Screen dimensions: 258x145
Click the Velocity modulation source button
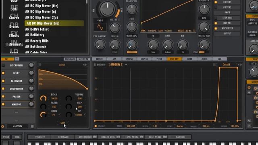(x=40, y=137)
